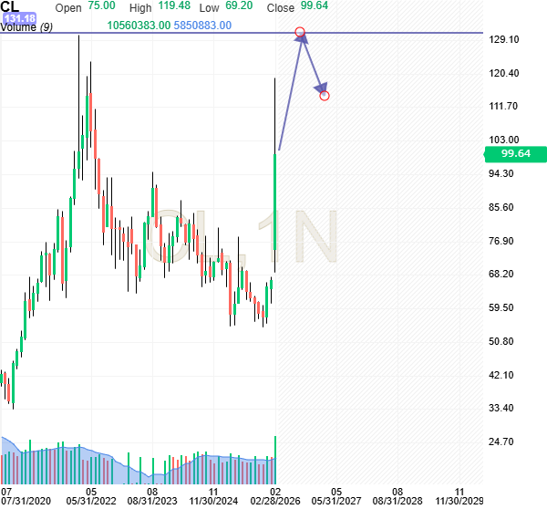Grab the arrow end anchor circle near 115
The height and width of the screenshot is (509, 547).
pos(325,95)
